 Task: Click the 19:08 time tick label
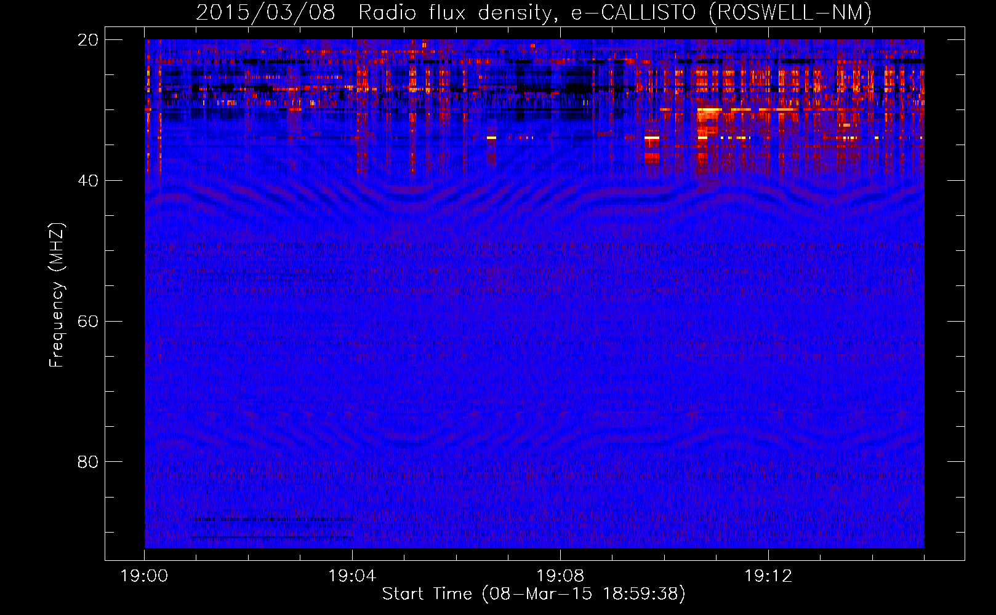click(560, 576)
